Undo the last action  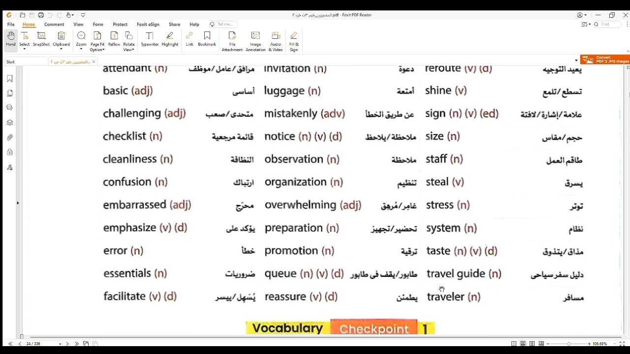click(x=50, y=15)
